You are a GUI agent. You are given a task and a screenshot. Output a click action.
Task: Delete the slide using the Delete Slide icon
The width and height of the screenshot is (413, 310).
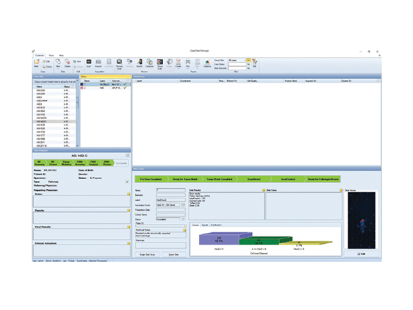pyautogui.click(x=67, y=63)
